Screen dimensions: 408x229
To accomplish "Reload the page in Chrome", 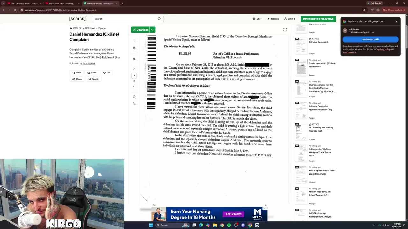I will pyautogui.click(x=15, y=10).
